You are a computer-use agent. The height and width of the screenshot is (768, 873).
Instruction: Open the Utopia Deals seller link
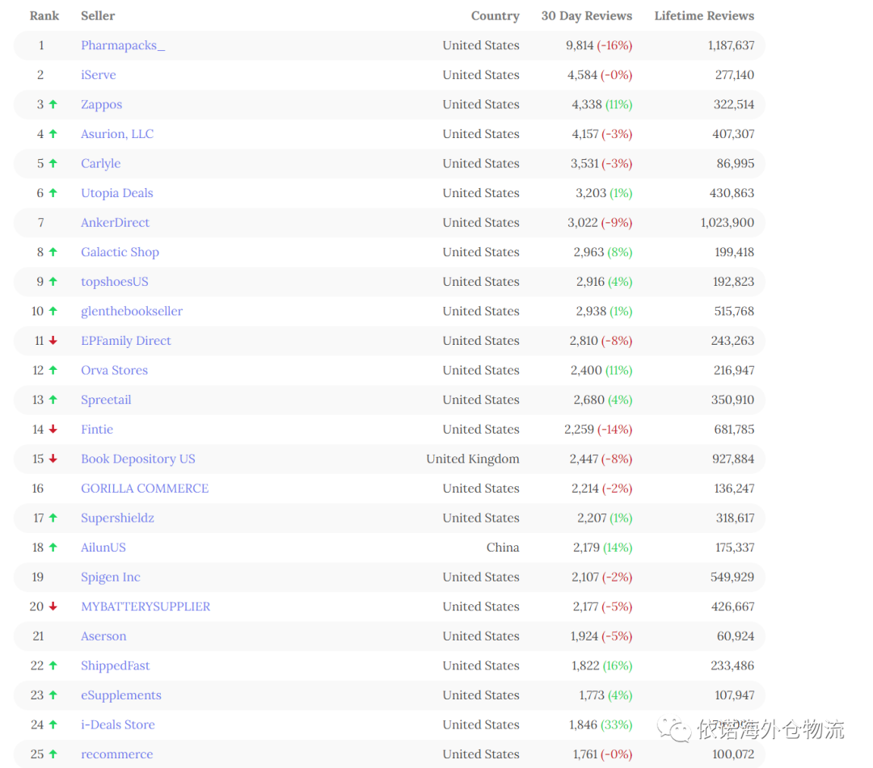117,193
